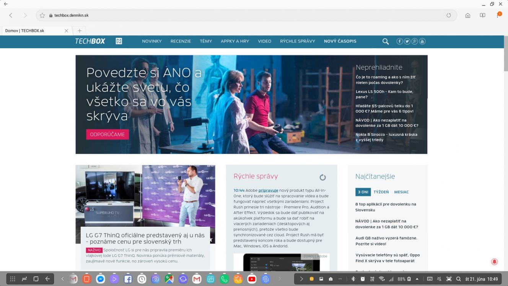This screenshot has width=508, height=286.
Task: Open RÝCHLE SPRÁVY menu item
Action: tap(298, 41)
